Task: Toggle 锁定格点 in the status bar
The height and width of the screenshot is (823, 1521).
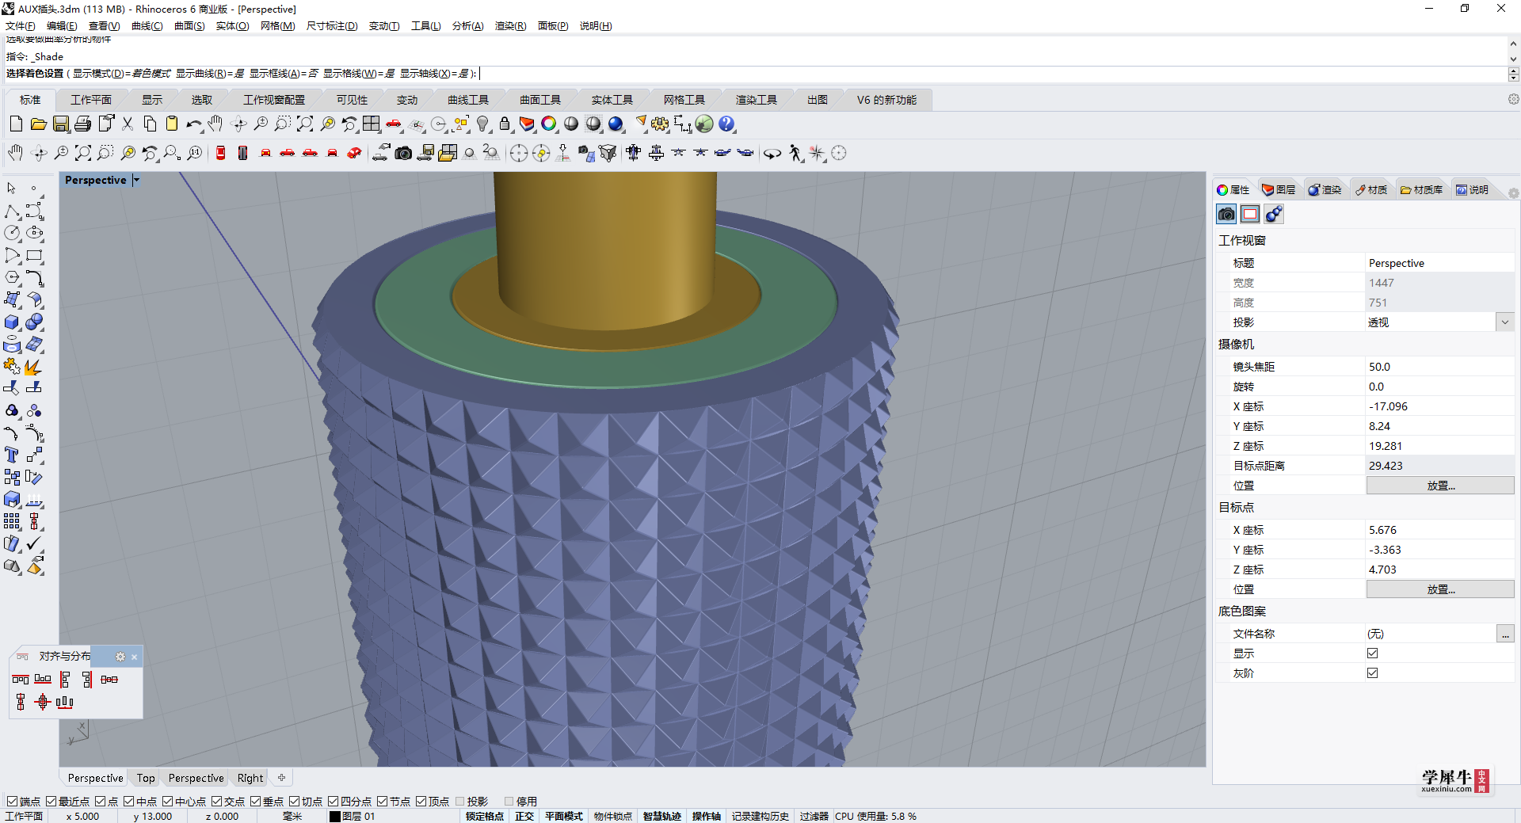Action: tap(484, 817)
